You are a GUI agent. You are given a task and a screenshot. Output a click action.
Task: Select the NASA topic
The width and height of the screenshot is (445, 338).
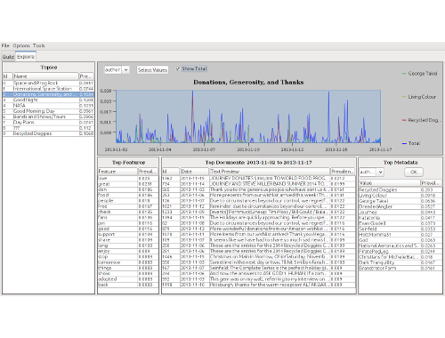pyautogui.click(x=48, y=106)
